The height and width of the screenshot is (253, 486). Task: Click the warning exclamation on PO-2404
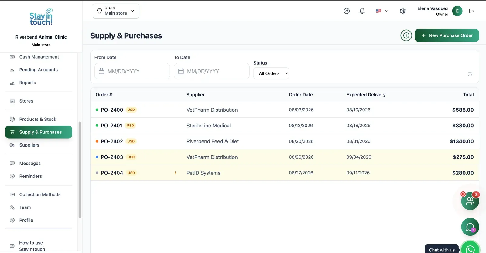point(175,173)
